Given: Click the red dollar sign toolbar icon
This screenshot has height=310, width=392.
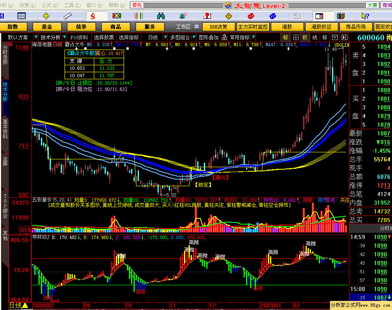Looking at the screenshot, I should (x=93, y=16).
